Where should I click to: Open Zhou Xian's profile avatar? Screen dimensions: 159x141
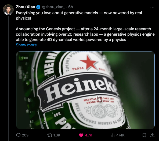(8, 10)
